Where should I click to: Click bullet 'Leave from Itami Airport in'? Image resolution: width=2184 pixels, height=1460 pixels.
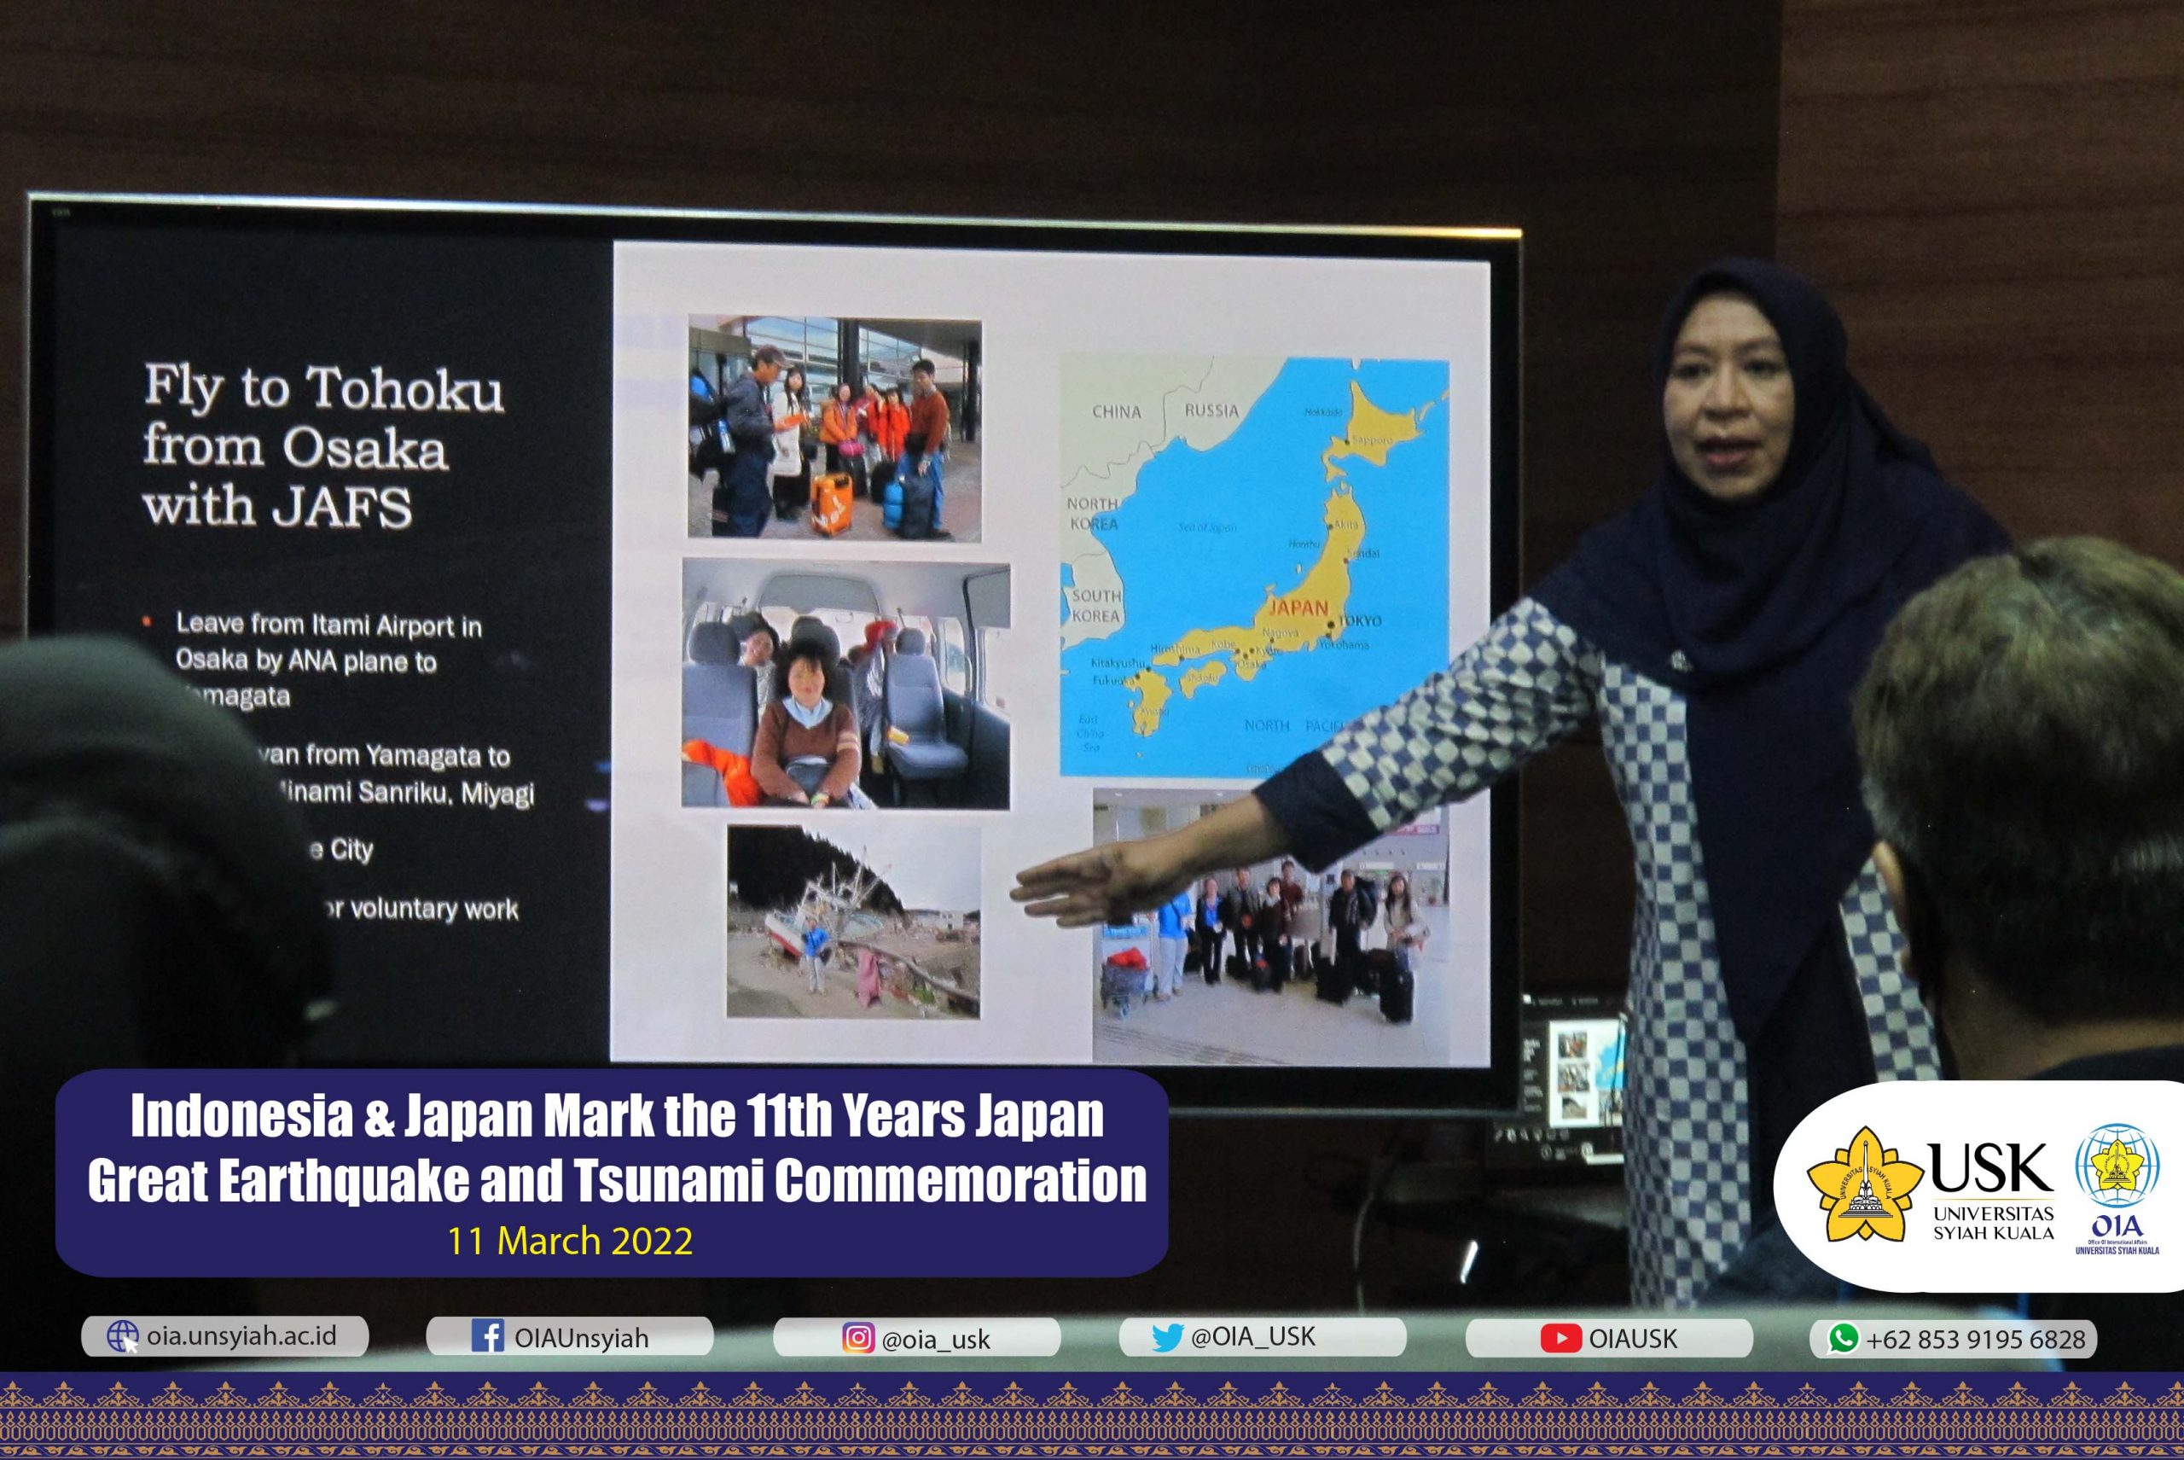coord(328,625)
